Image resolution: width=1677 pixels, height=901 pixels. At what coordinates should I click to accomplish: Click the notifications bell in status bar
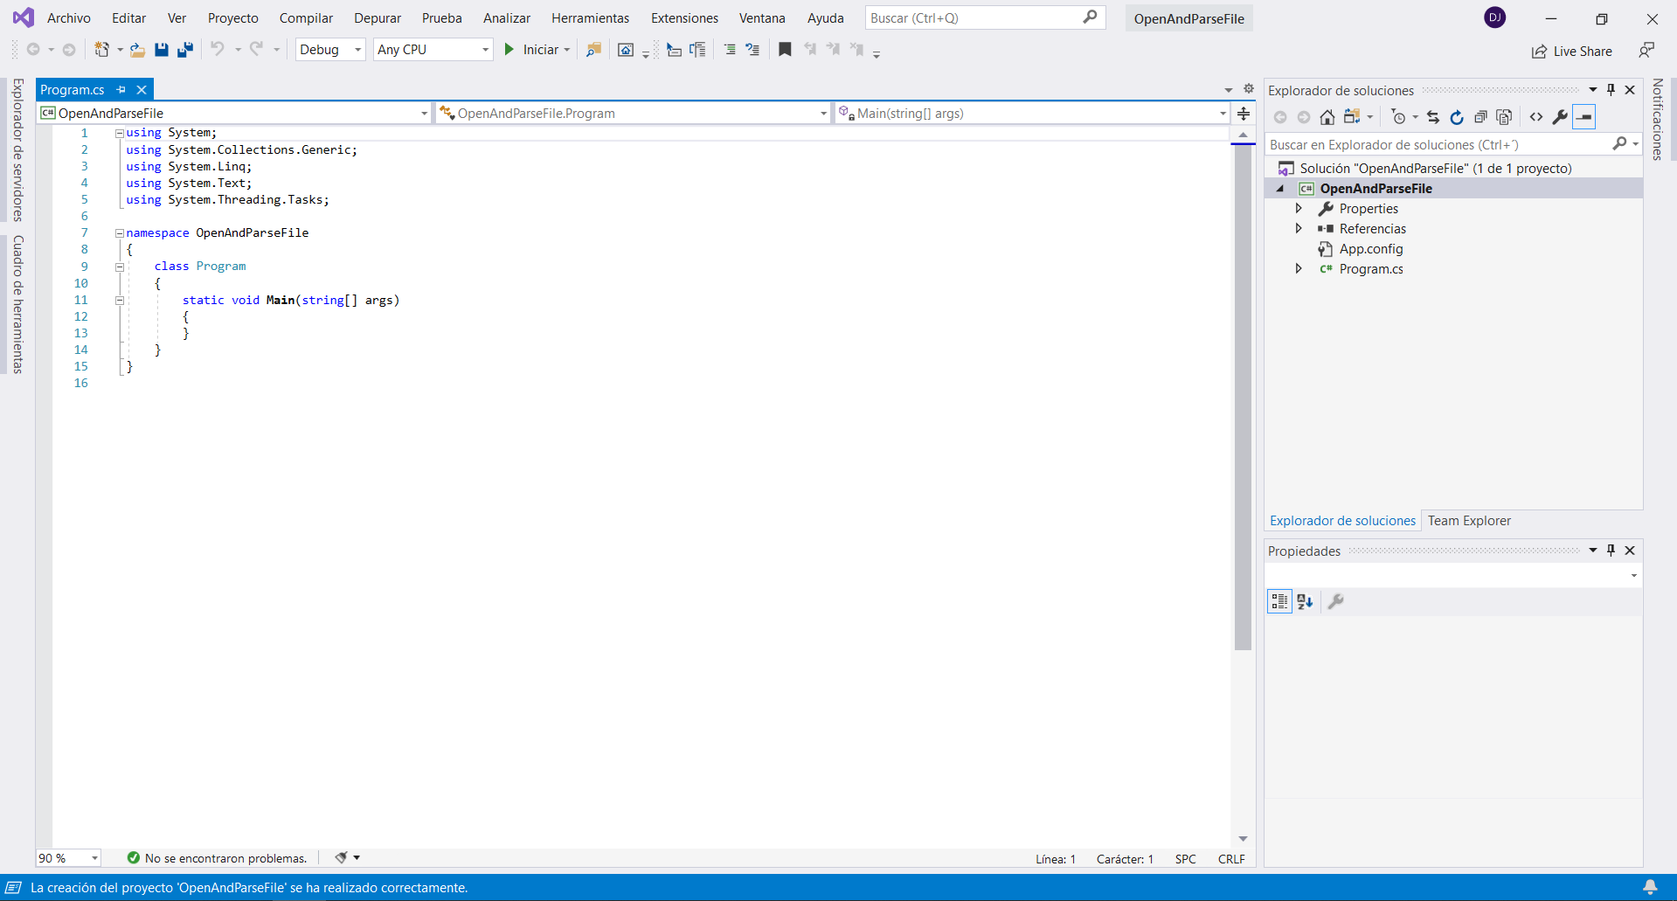[x=1650, y=887]
